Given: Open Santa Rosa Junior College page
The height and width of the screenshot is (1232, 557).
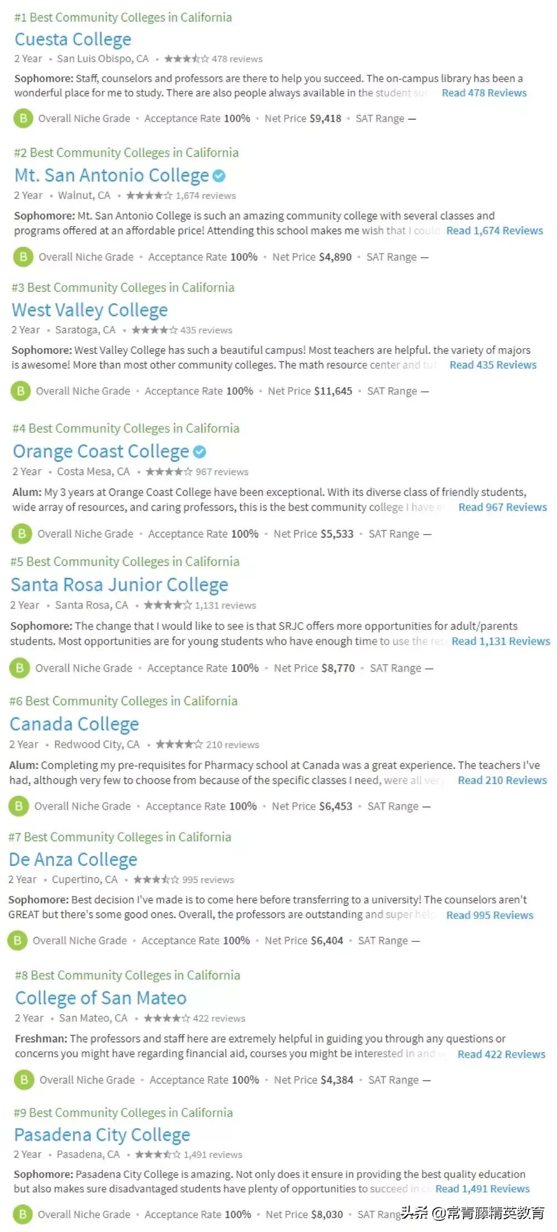Looking at the screenshot, I should click(119, 585).
